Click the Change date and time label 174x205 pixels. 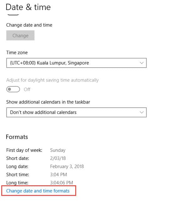[29, 25]
